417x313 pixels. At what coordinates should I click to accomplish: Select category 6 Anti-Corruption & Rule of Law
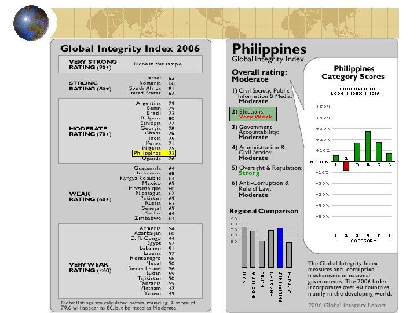[261, 189]
